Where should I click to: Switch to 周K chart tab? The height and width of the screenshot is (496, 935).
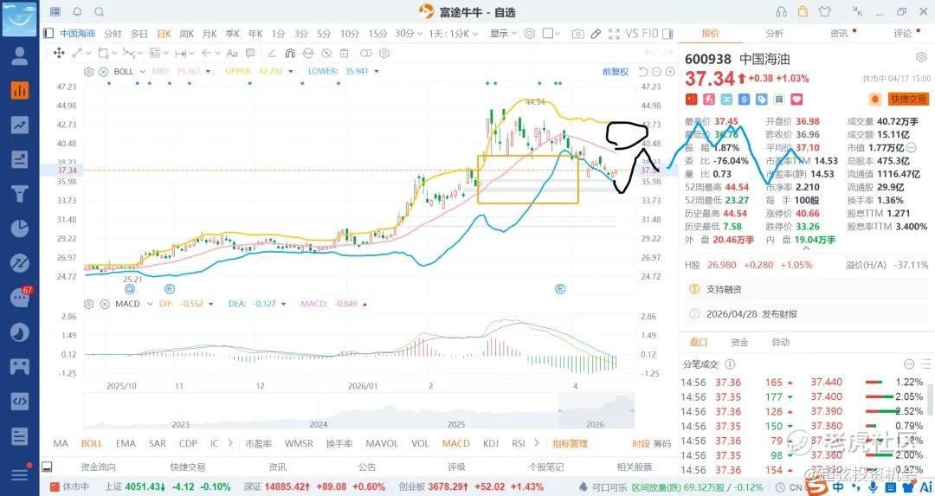pos(187,34)
